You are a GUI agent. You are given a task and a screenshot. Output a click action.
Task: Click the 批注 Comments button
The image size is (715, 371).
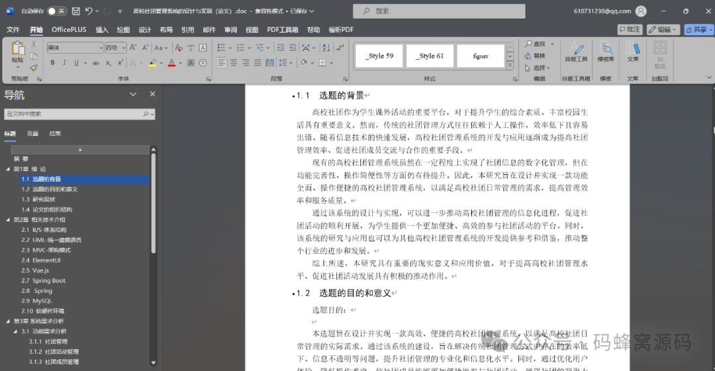pos(630,30)
